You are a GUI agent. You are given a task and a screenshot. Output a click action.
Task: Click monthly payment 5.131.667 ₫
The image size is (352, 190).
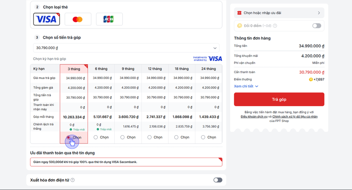(103, 117)
